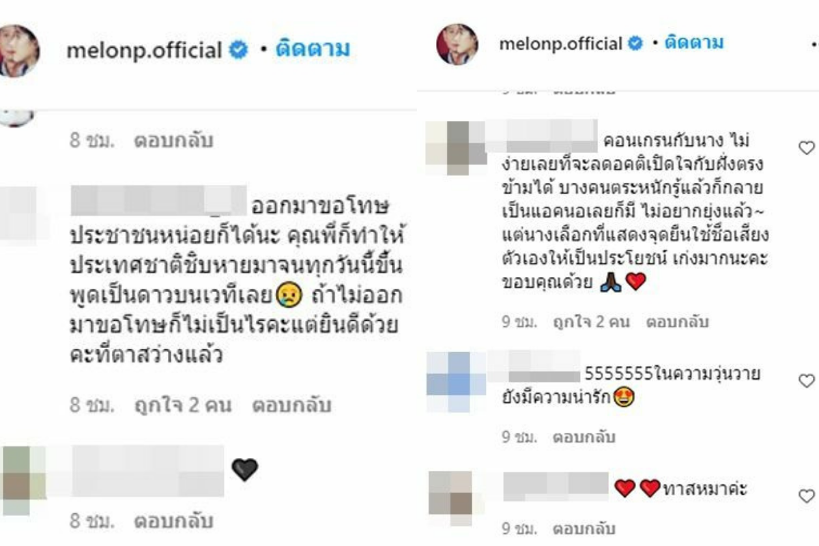The image size is (819, 546).
Task: Click the verified badge in left panel header
Action: (x=238, y=50)
